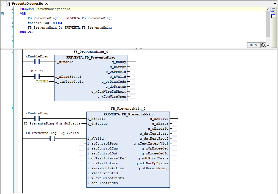Select the PREVENTA.FB_PreventaDiag block title
The height and width of the screenshot is (194, 278).
tap(91, 57)
